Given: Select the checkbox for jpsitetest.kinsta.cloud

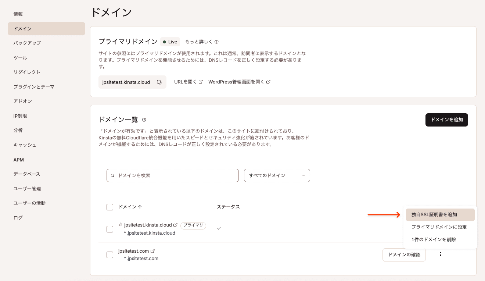Looking at the screenshot, I should click(110, 229).
